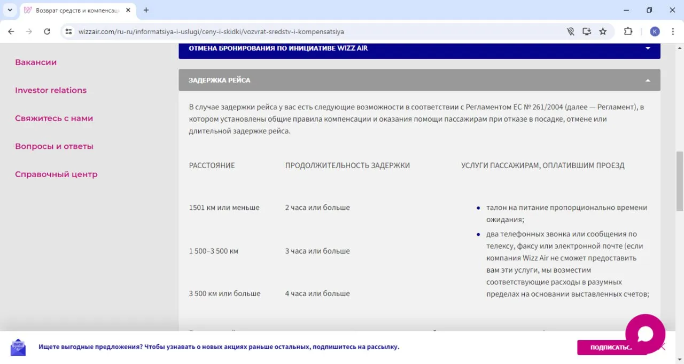684x364 pixels.
Task: Click the arrow on Отмена бронирования header
Action: [x=648, y=48]
